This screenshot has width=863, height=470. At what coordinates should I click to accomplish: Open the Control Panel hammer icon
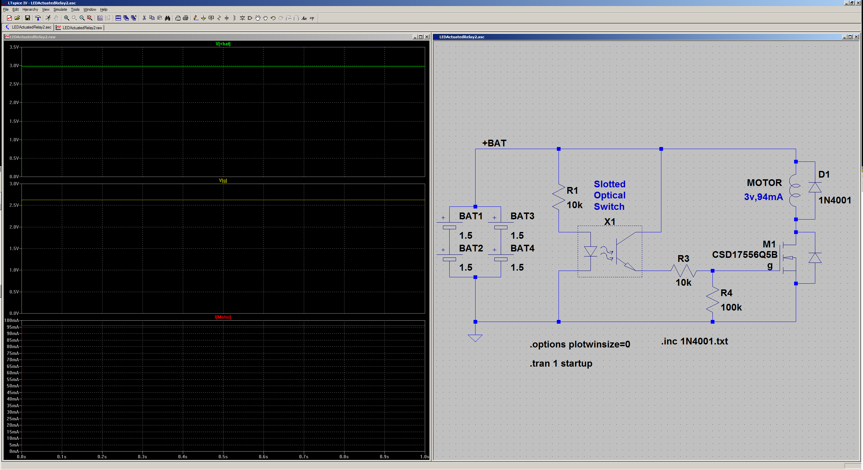tap(38, 18)
